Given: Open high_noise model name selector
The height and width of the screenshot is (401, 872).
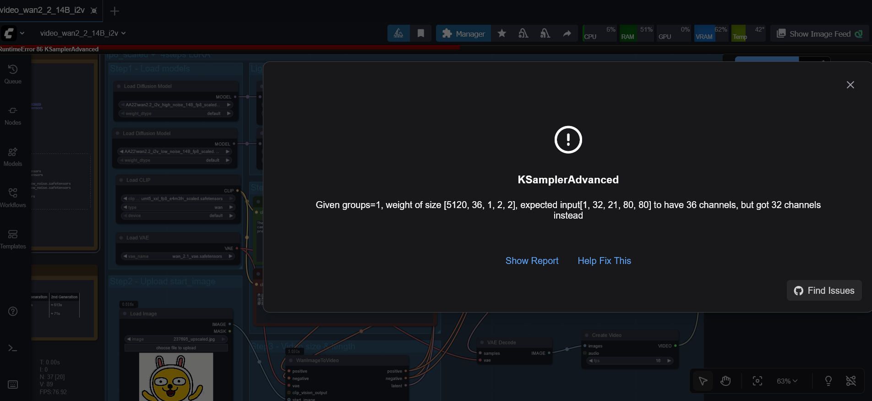Looking at the screenshot, I should pos(176,105).
